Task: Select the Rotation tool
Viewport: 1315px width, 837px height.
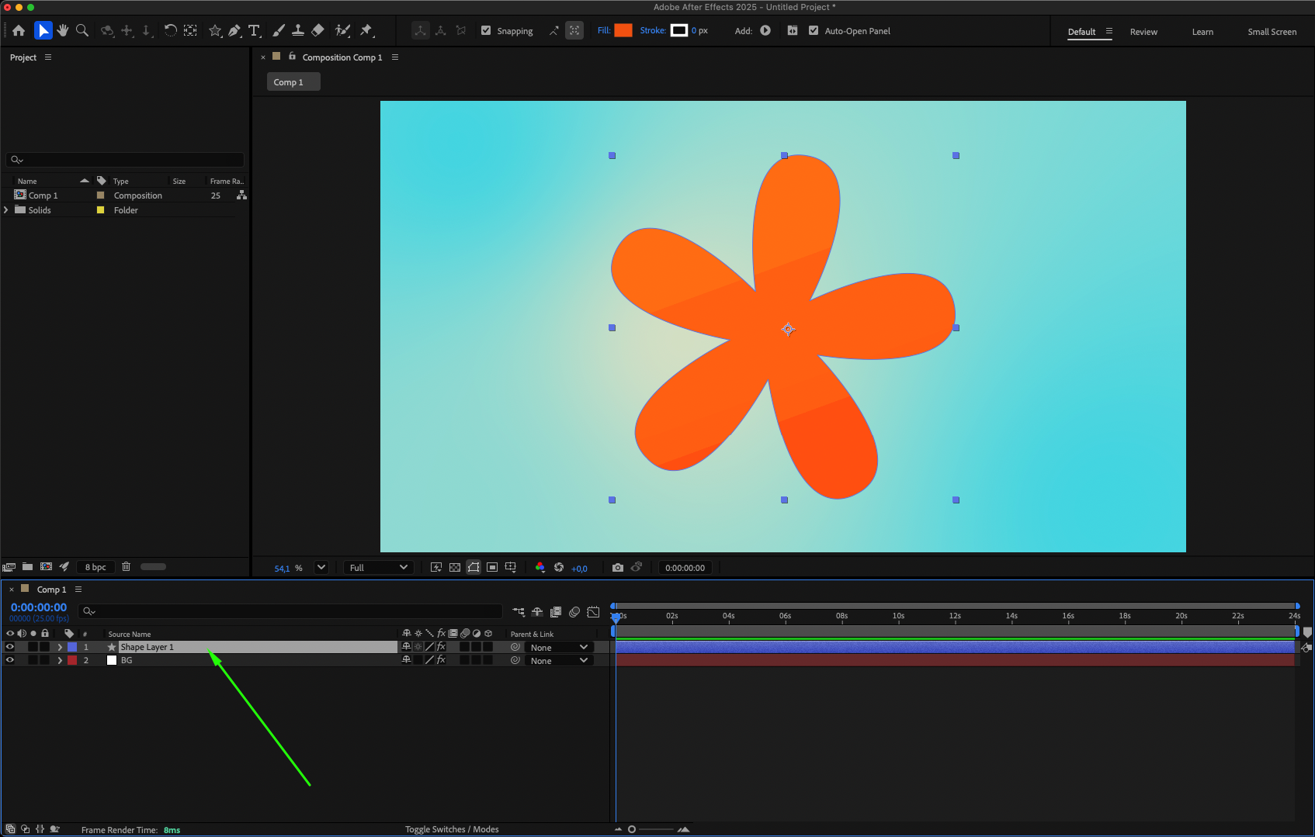Action: (x=170, y=30)
